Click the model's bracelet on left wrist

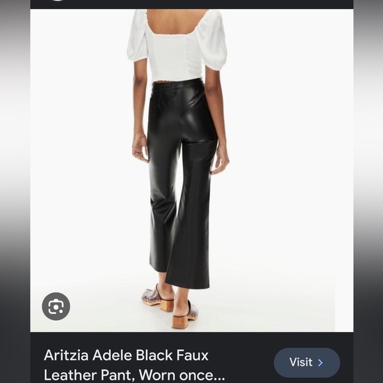click(x=140, y=137)
